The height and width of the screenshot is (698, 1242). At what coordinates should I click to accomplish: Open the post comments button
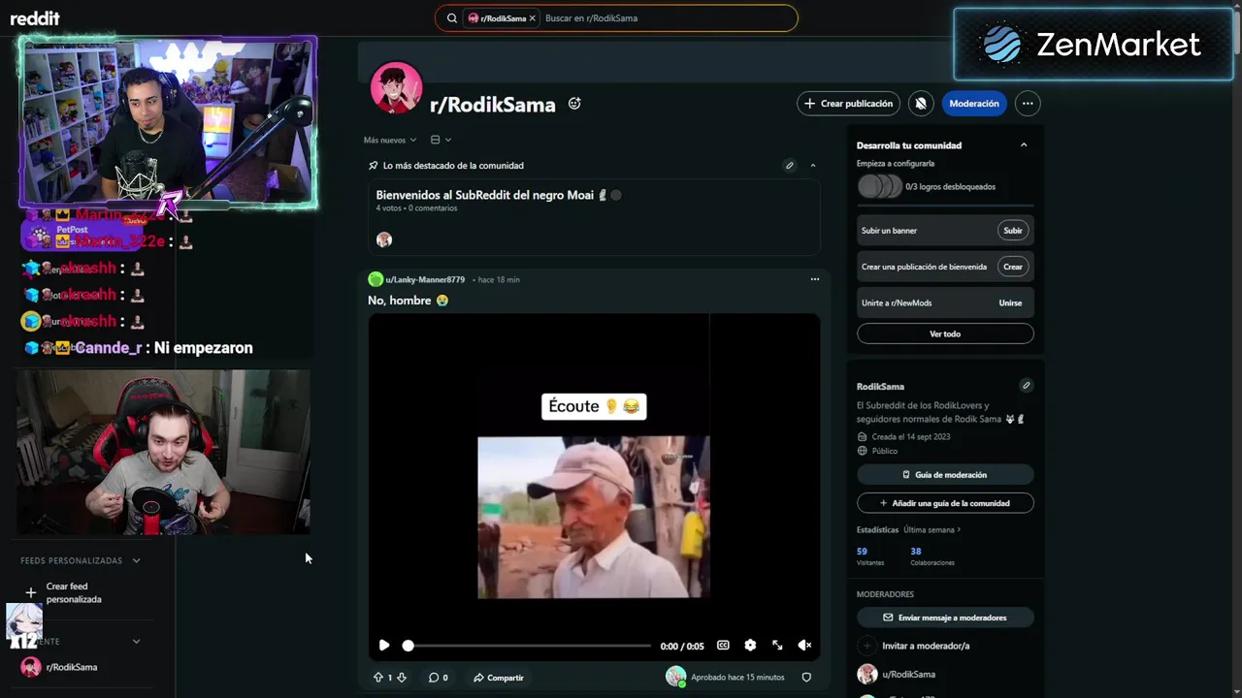point(438,678)
